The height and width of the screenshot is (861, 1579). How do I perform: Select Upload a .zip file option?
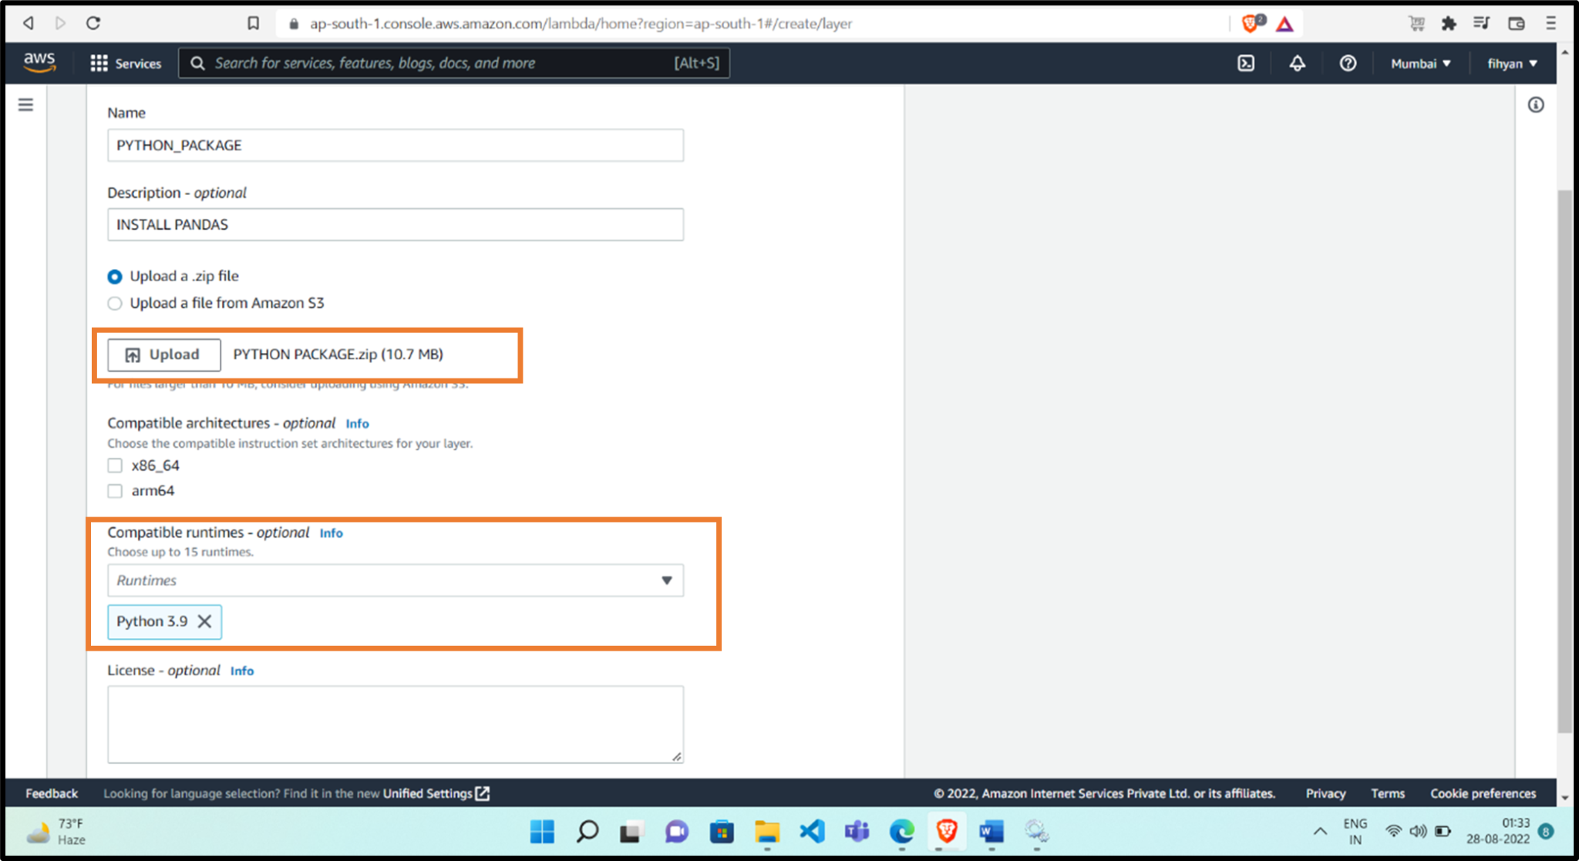point(115,276)
